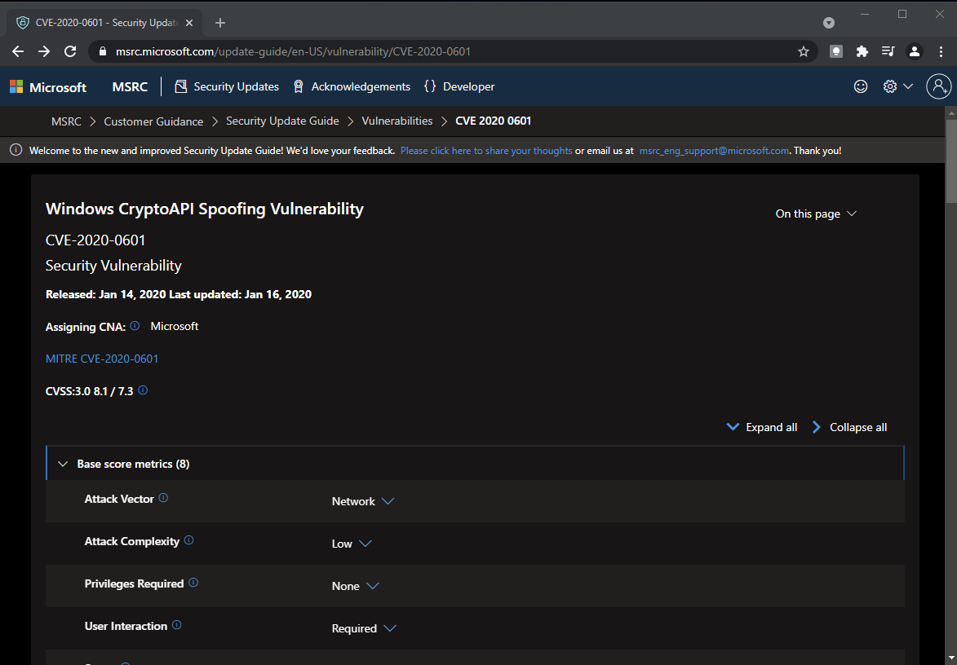The width and height of the screenshot is (957, 665).
Task: Open the settings gear menu
Action: coord(897,86)
